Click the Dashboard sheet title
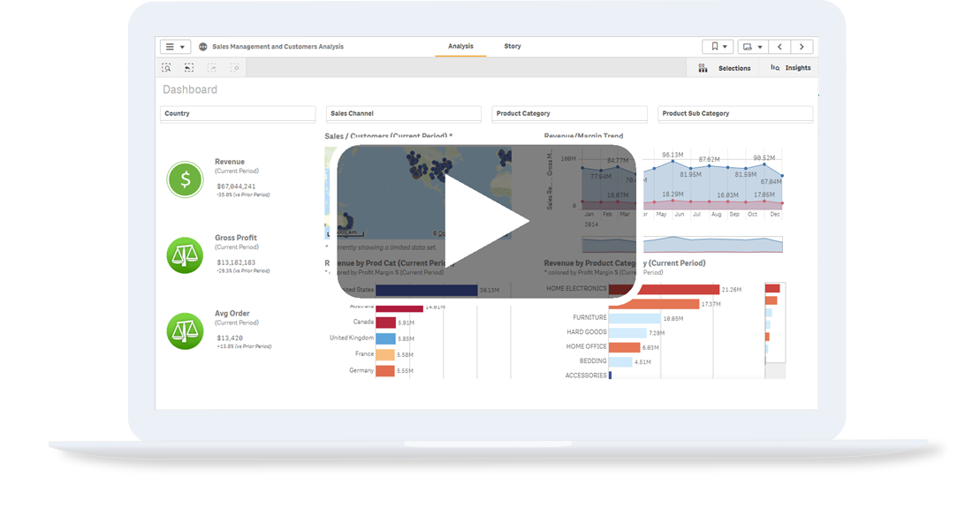The image size is (973, 524). click(190, 89)
